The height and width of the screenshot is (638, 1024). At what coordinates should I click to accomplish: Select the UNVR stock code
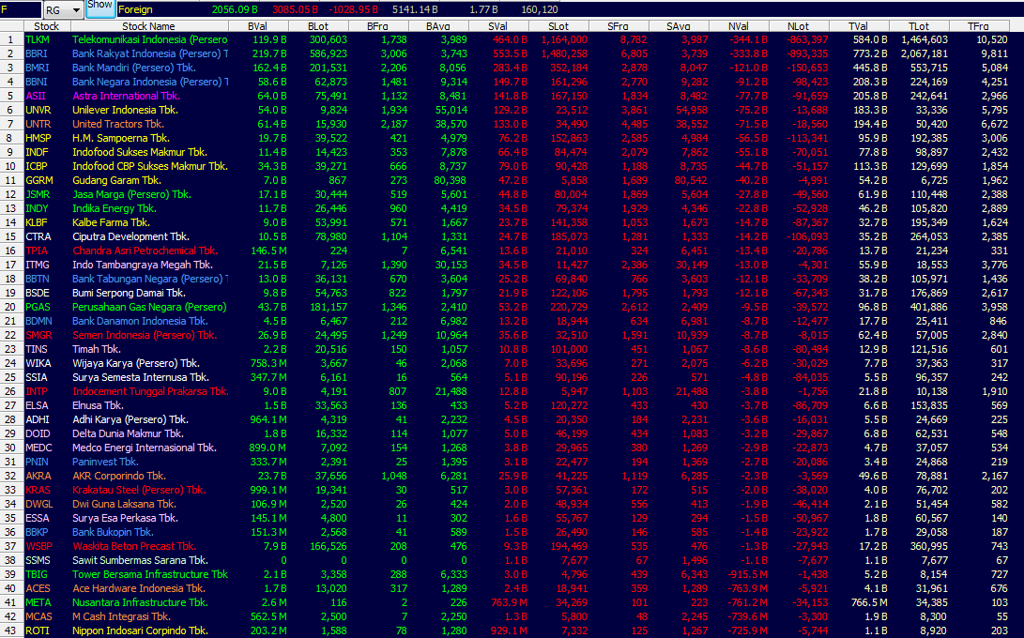pos(38,110)
